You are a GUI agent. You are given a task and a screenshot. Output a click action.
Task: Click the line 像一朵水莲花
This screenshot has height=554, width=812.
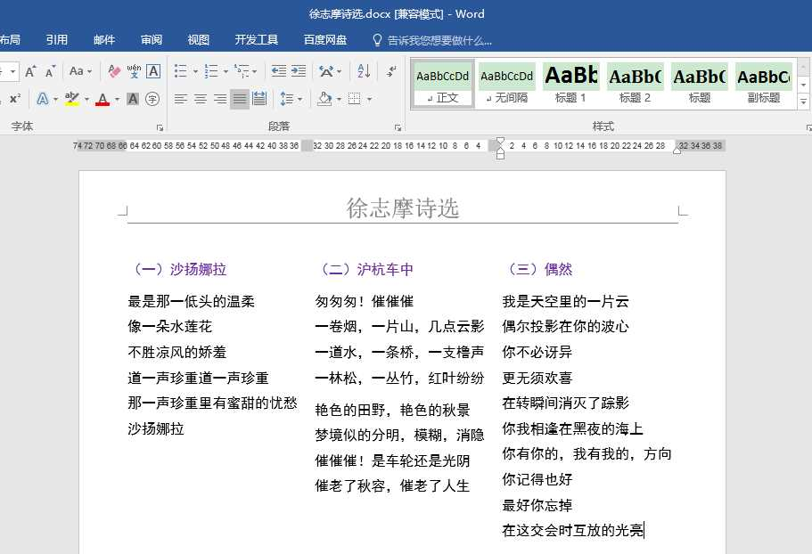(170, 326)
